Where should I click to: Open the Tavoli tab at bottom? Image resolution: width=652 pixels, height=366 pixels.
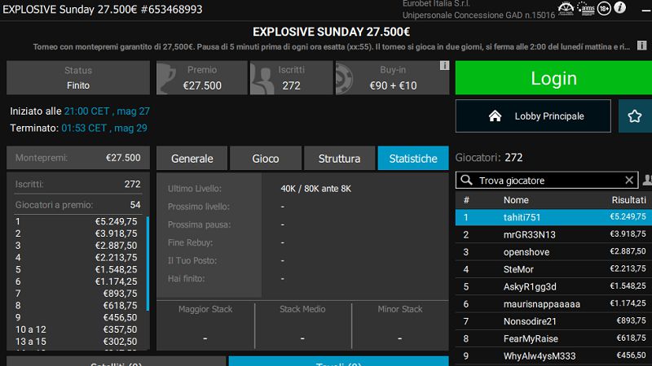coord(338,361)
